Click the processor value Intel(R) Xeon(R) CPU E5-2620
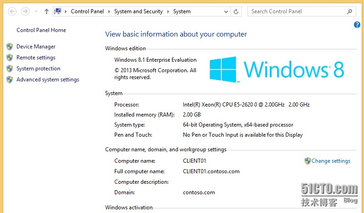The image size is (364, 213). 246,105
